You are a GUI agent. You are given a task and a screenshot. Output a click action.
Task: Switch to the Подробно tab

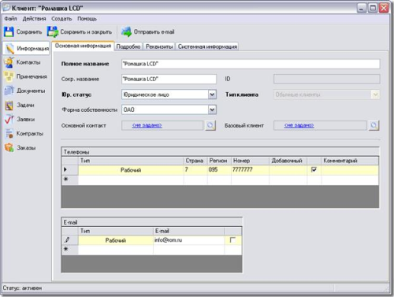[128, 46]
